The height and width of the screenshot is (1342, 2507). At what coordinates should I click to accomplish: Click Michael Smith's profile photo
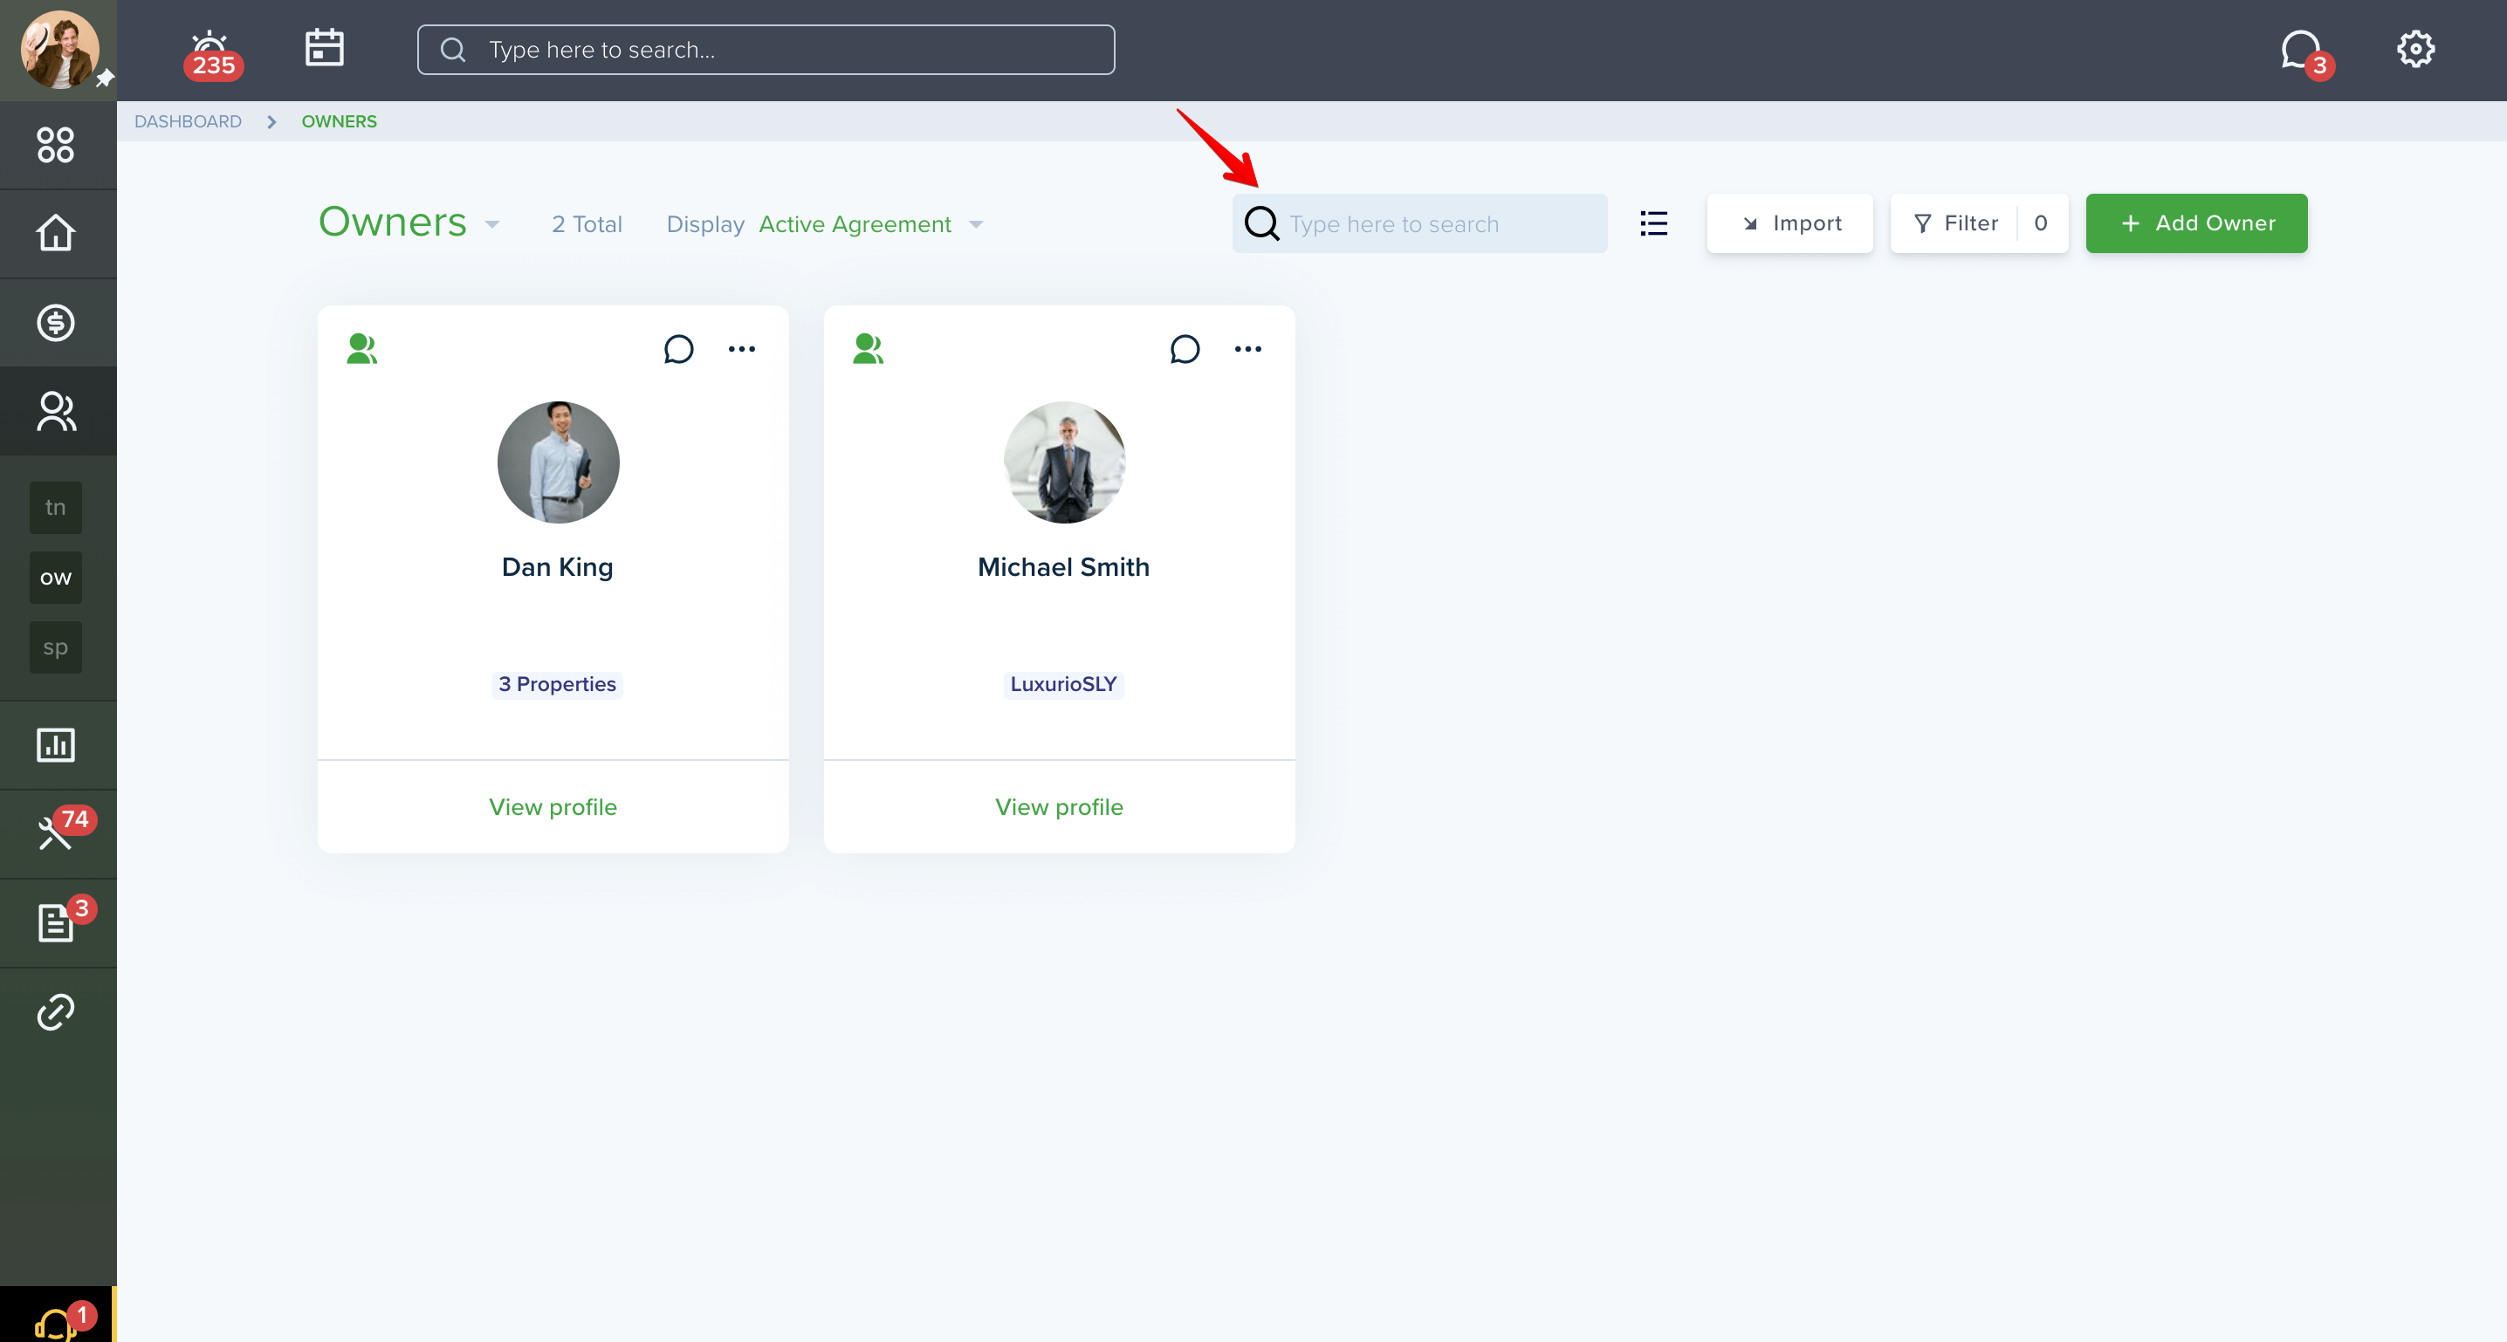[x=1064, y=462]
